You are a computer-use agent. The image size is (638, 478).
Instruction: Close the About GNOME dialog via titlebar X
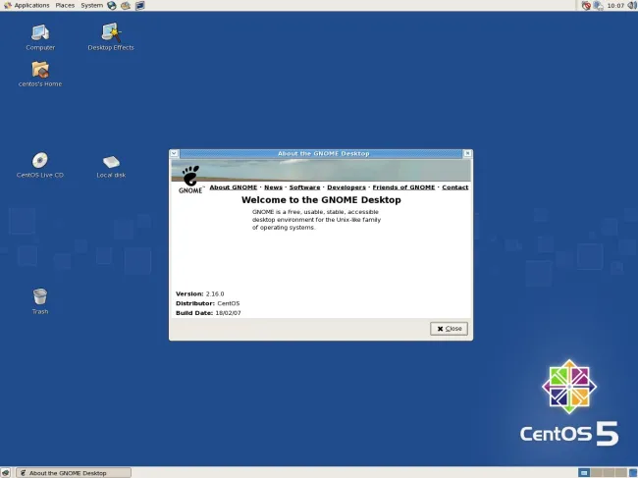click(x=467, y=153)
